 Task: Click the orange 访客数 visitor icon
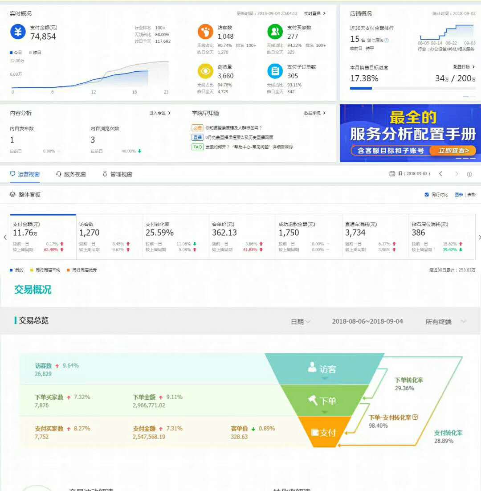coord(205,32)
